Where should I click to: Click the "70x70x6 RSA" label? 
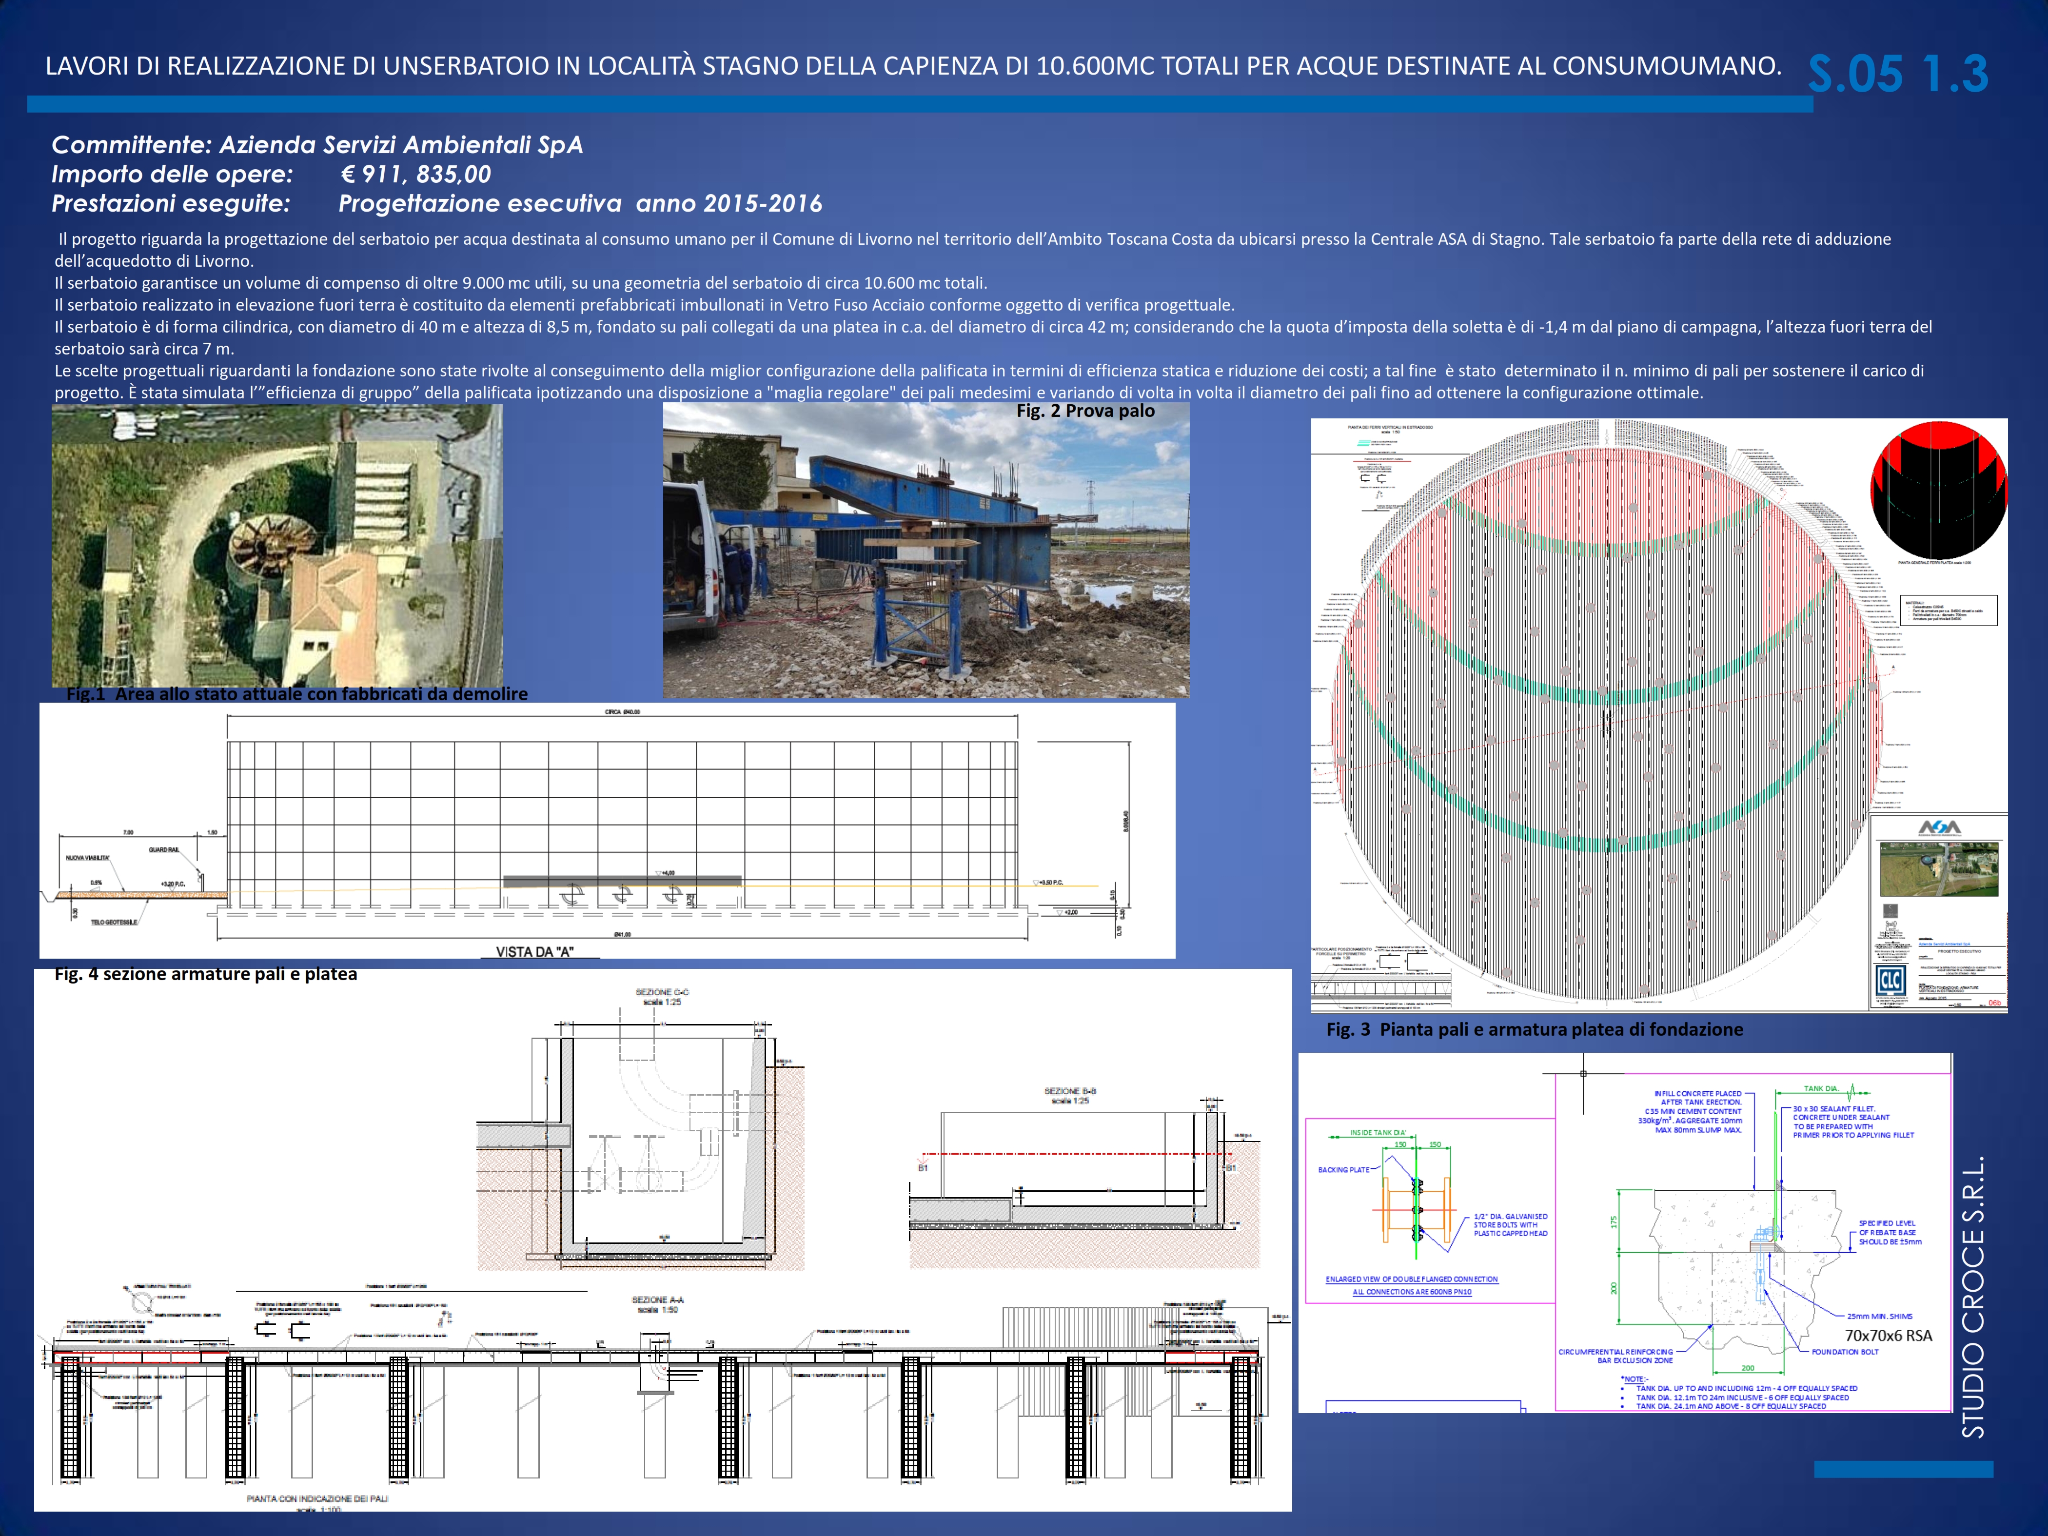[x=1888, y=1335]
